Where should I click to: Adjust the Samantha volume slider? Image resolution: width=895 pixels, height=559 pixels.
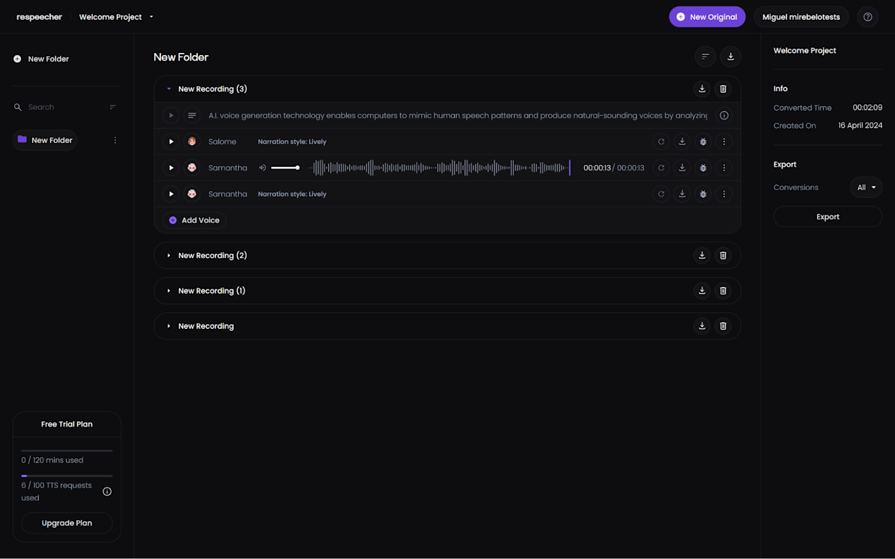(286, 167)
